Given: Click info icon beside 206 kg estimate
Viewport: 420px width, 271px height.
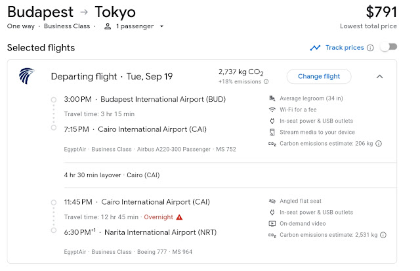Looking at the screenshot, I should pos(379,144).
